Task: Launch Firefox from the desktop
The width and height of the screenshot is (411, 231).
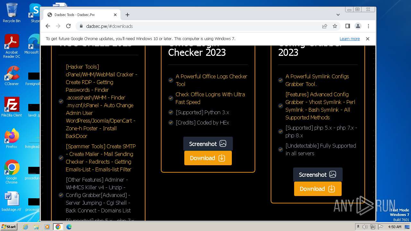Action: [12, 139]
